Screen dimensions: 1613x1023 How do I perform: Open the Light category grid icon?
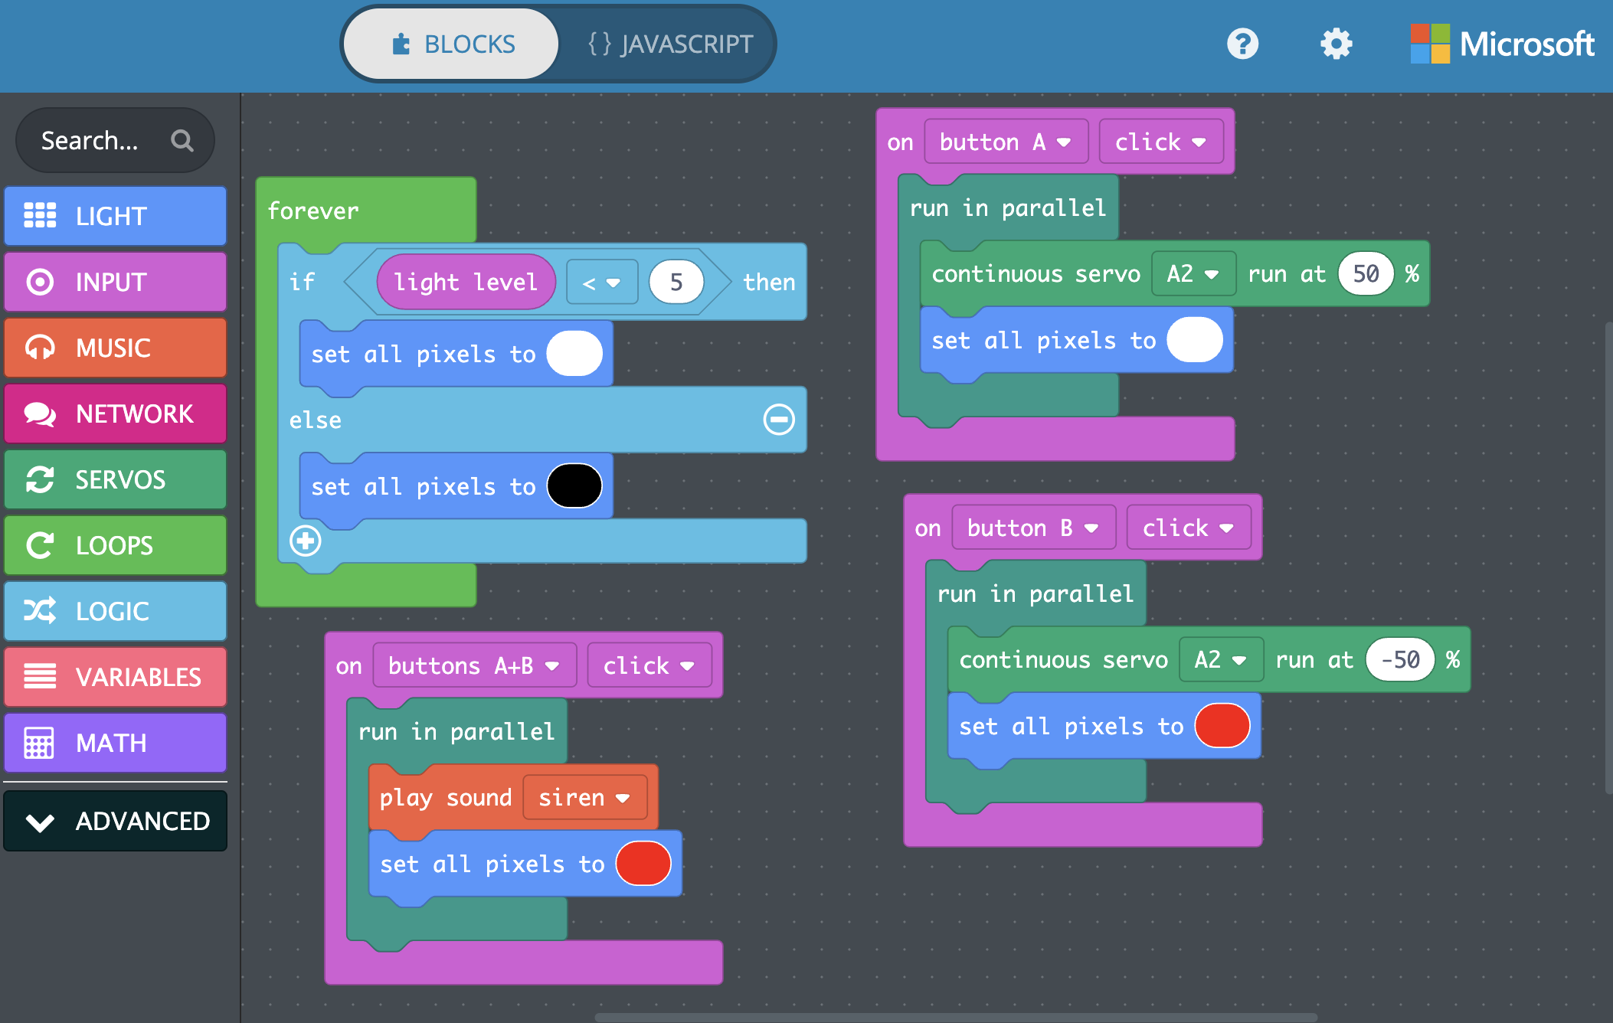(40, 216)
